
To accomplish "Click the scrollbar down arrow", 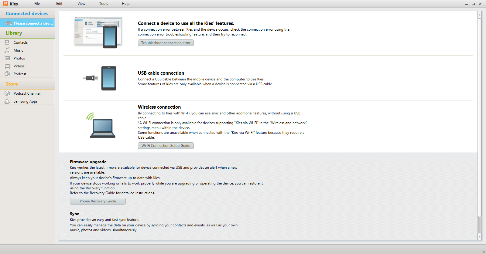I will pos(480,237).
